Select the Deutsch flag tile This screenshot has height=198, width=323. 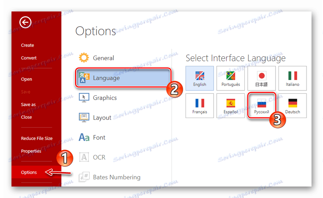(x=292, y=105)
